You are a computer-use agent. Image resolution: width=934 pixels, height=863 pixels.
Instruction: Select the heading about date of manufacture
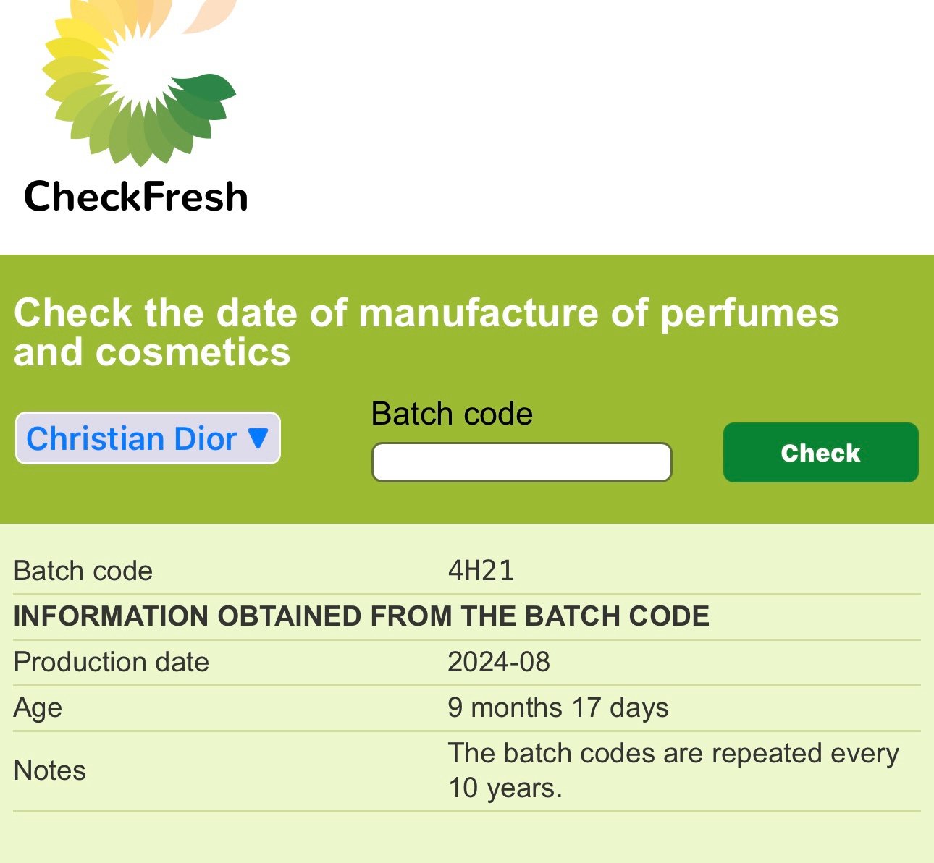click(x=426, y=333)
